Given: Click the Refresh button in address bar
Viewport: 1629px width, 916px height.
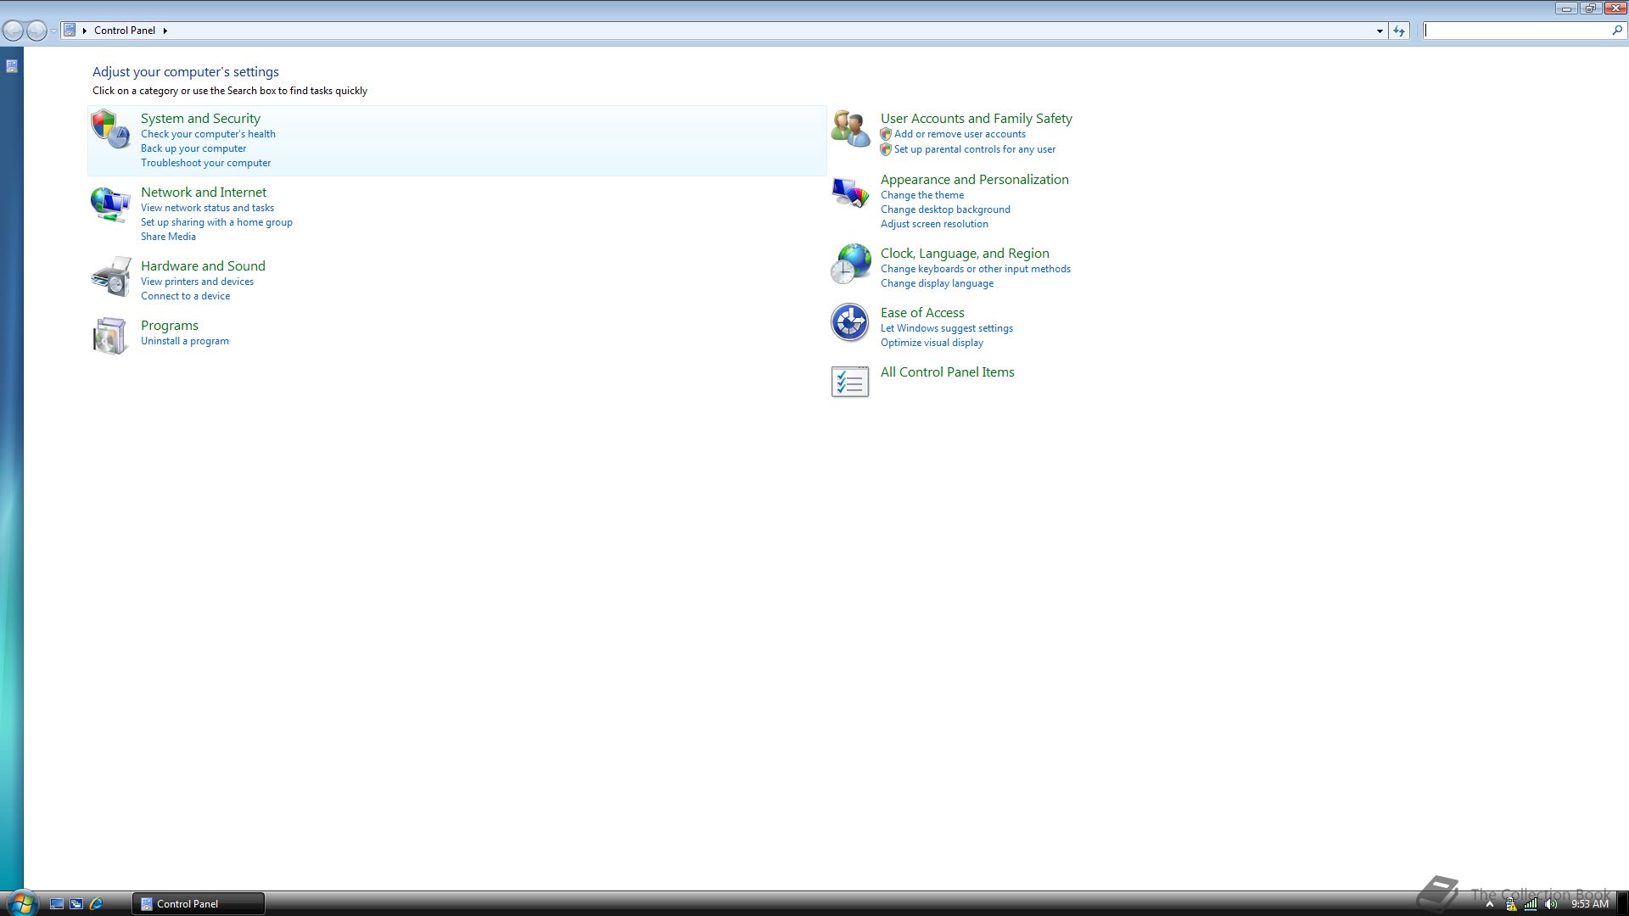Looking at the screenshot, I should click(x=1399, y=31).
